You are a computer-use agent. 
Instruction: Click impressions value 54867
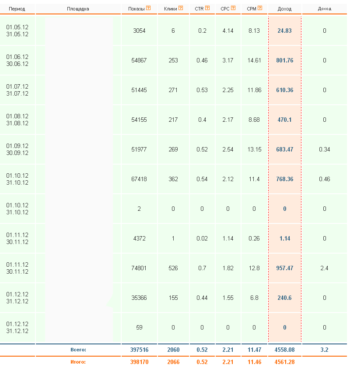[139, 60]
